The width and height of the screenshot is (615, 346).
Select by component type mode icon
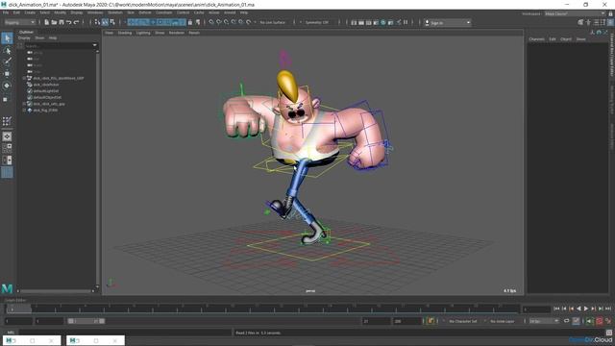click(112, 22)
